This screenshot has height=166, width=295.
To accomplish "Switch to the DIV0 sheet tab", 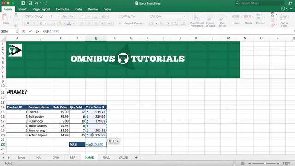I will point(55,158).
